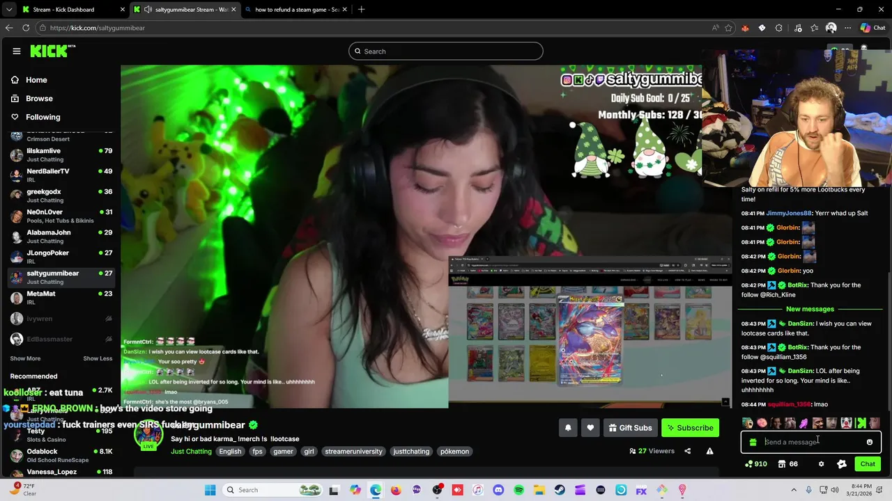Open Edge Settings and more menu

click(x=847, y=28)
